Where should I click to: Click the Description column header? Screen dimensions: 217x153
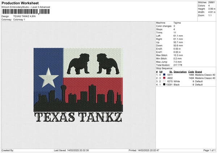(x=180, y=71)
